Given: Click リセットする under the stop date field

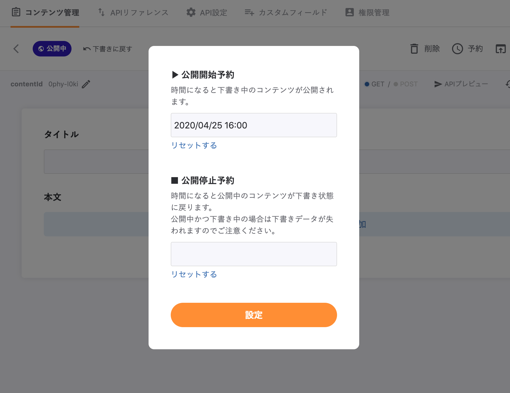Looking at the screenshot, I should pyautogui.click(x=194, y=274).
